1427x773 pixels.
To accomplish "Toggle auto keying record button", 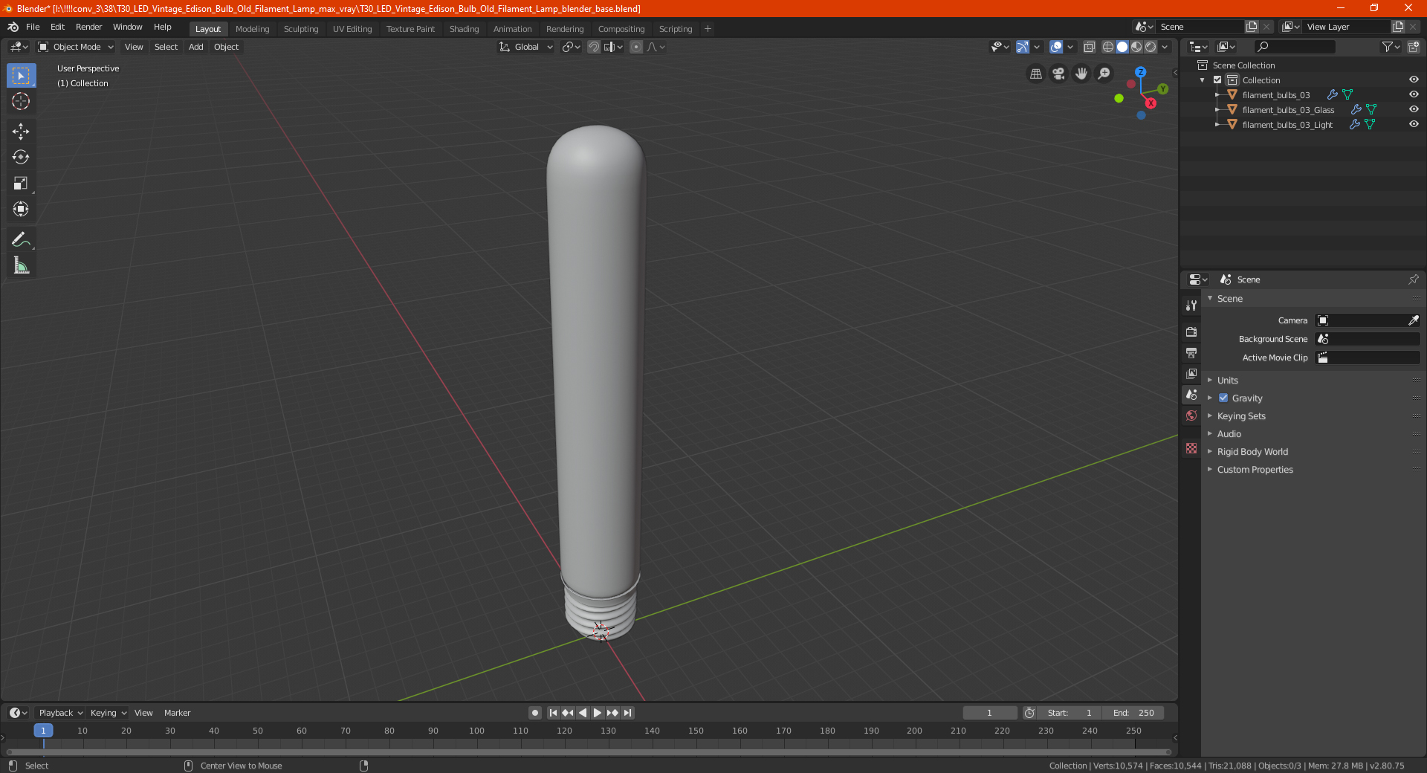I will [x=535, y=713].
